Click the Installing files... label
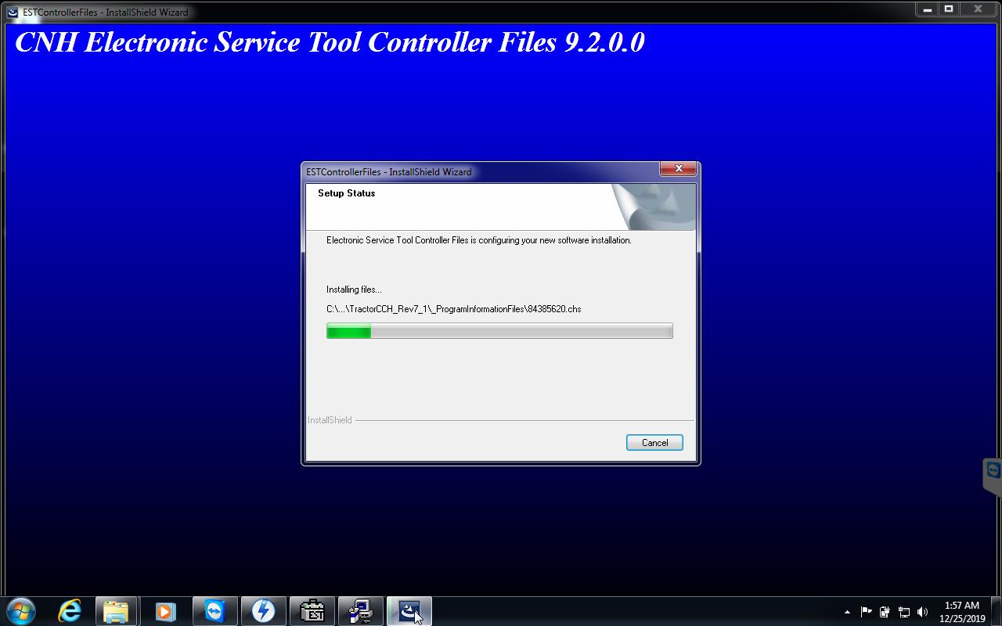The width and height of the screenshot is (1002, 626). click(354, 290)
